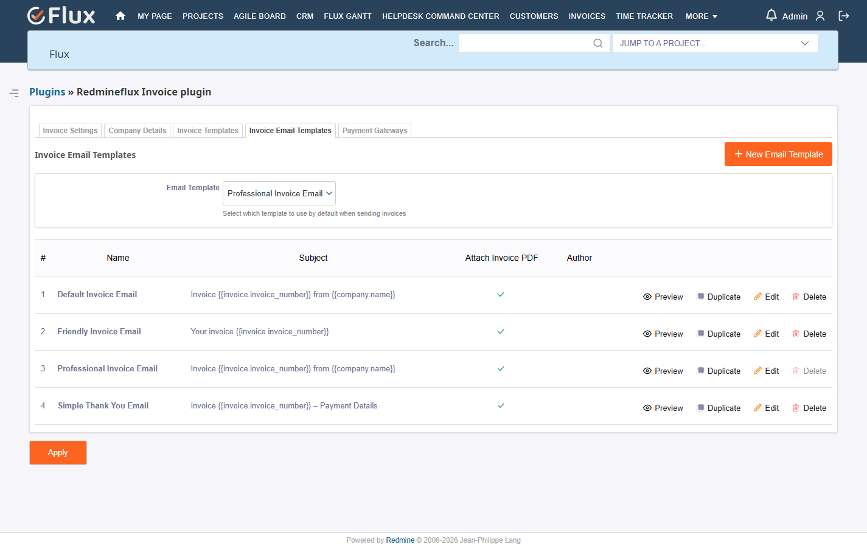Select Invoice Email Templates tab

[290, 131]
